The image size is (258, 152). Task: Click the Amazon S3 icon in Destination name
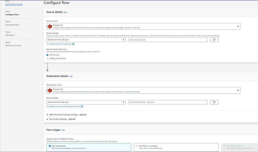coord(50,90)
